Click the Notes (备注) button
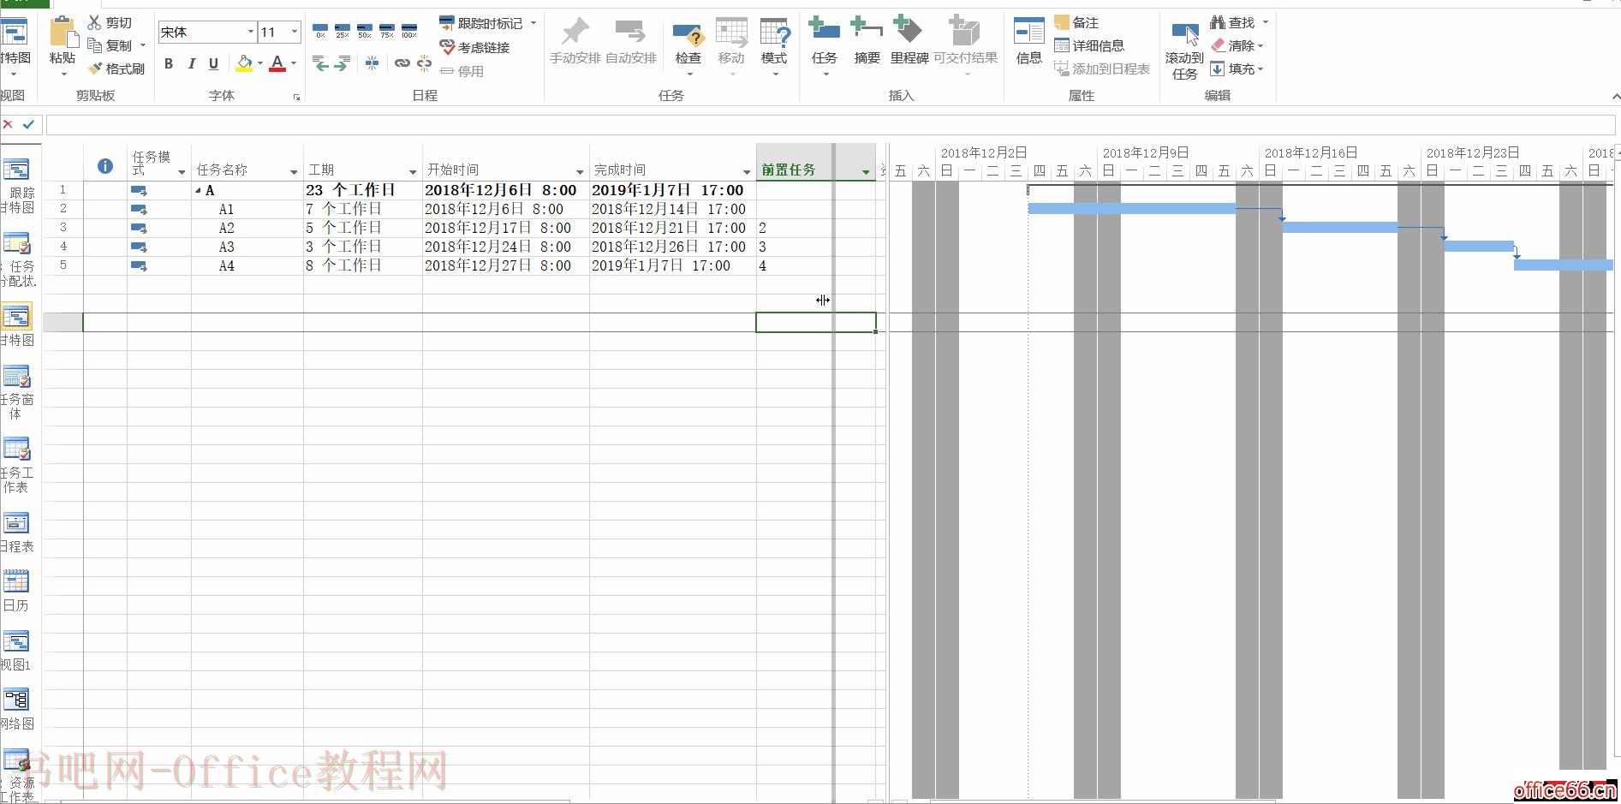The width and height of the screenshot is (1621, 804). click(x=1076, y=22)
